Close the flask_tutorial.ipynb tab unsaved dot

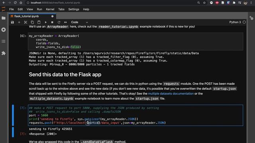pyautogui.click(x=52, y=16)
